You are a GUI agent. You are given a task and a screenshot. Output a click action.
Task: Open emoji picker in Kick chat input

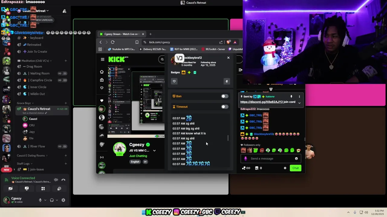coord(296,159)
